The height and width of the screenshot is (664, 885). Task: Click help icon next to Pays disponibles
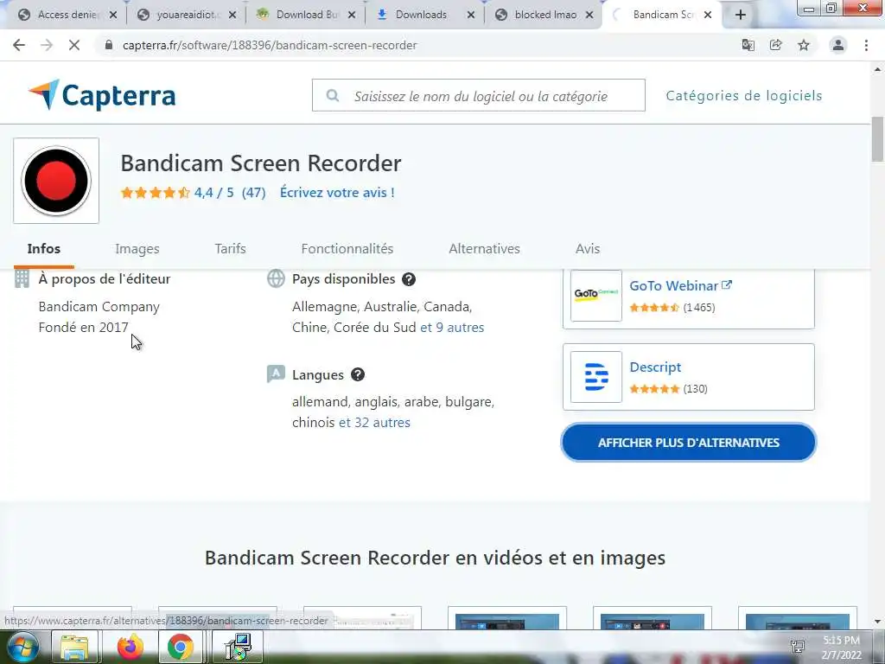[409, 279]
